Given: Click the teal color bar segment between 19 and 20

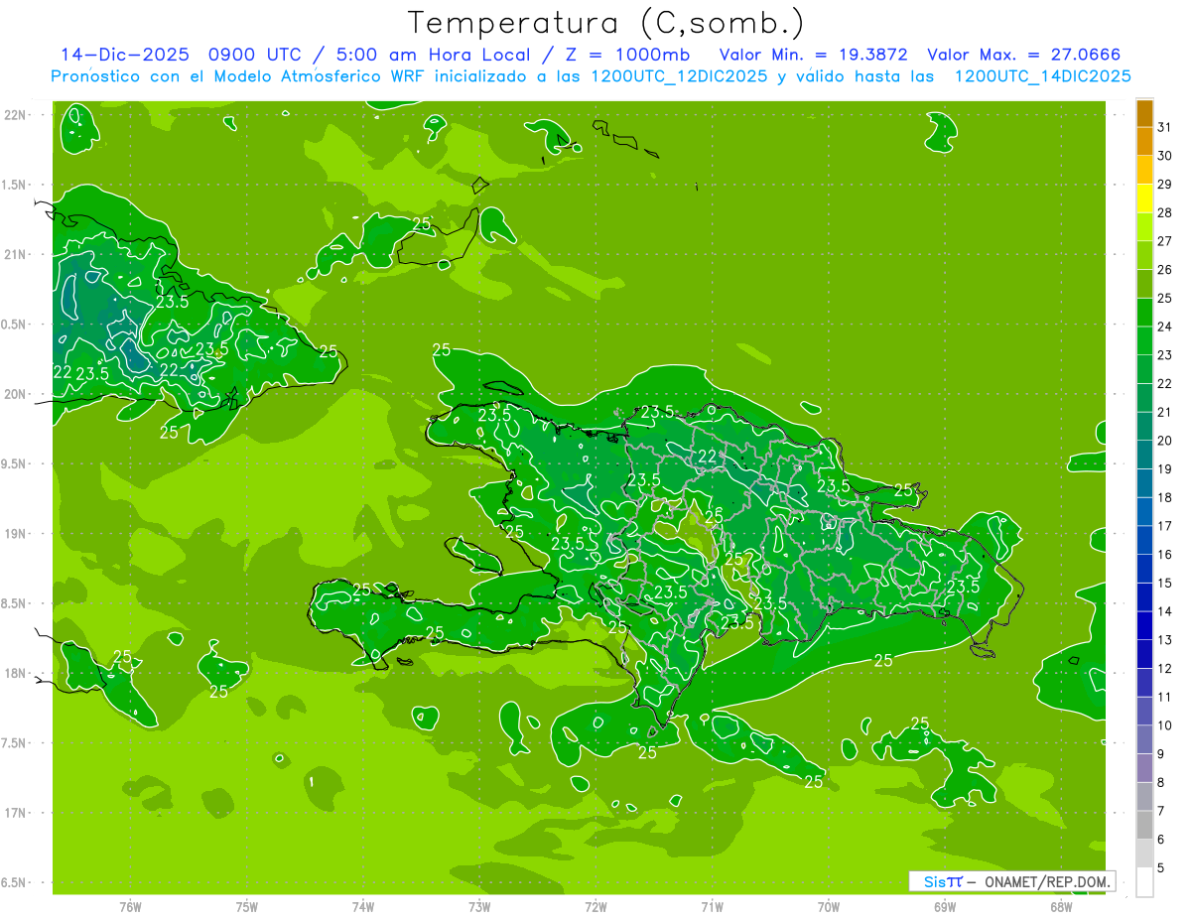Looking at the screenshot, I should click(x=1144, y=455).
